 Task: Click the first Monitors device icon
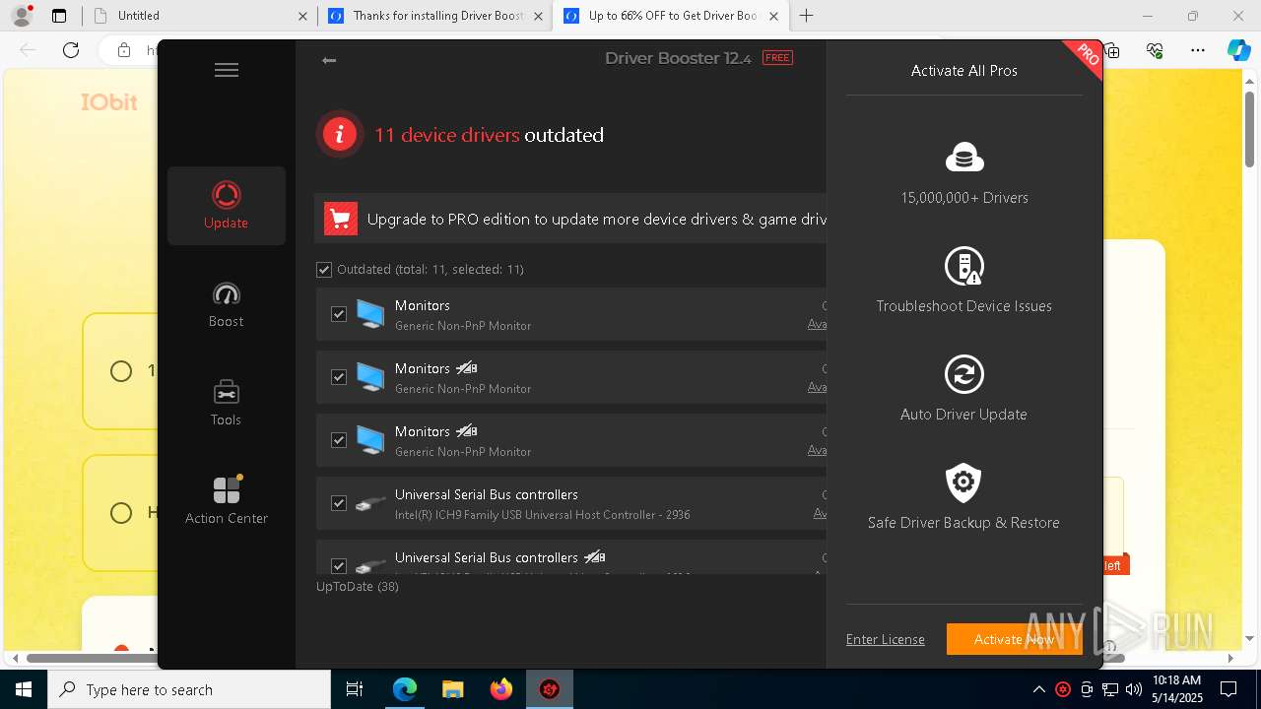(x=370, y=314)
